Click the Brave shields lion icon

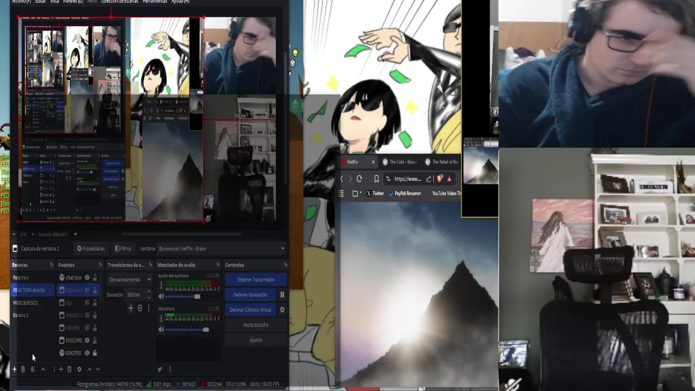440,179
